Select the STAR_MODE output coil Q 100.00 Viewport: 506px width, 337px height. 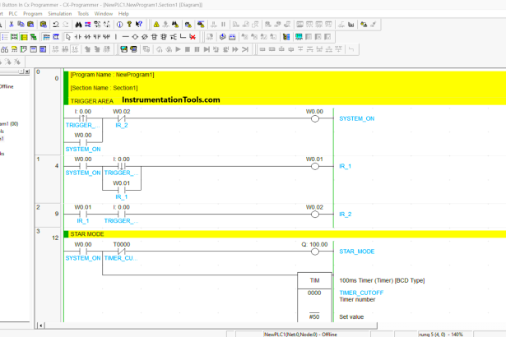click(x=314, y=252)
